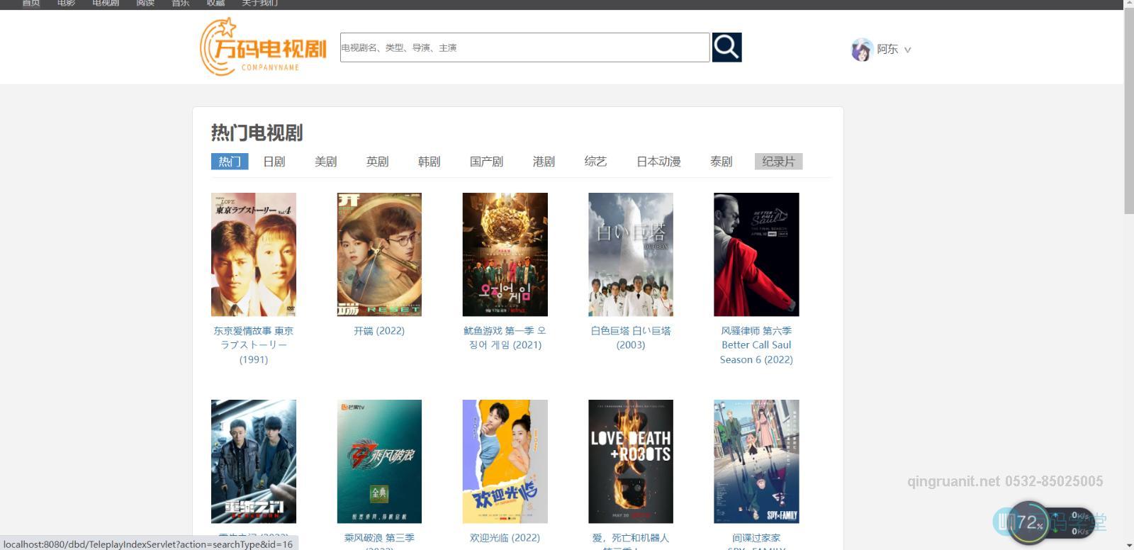Click the 乘风破浪 第三季 title link
This screenshot has height=550, width=1134.
[379, 541]
